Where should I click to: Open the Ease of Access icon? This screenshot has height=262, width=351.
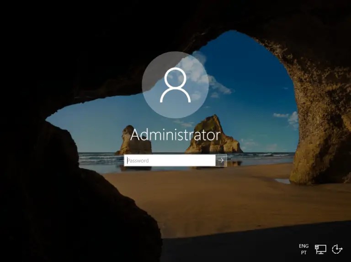point(337,249)
